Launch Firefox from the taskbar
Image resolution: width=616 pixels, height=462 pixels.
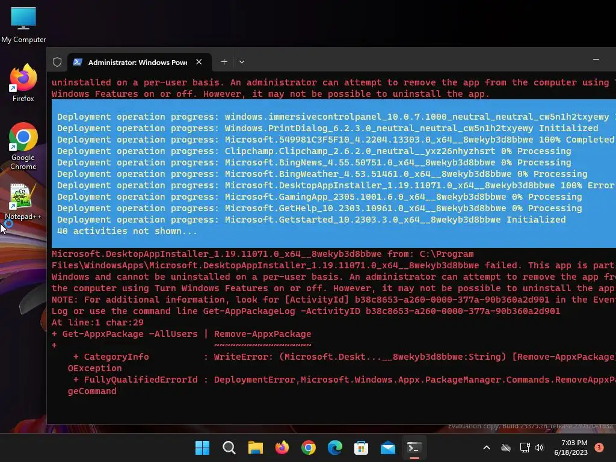(x=282, y=448)
